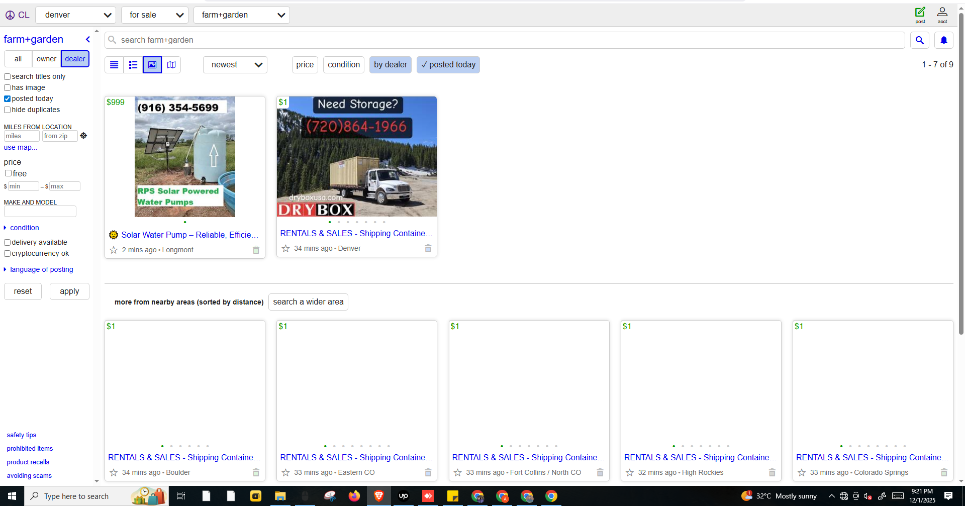Uncheck the posted today checkbox
The height and width of the screenshot is (506, 965).
point(8,99)
